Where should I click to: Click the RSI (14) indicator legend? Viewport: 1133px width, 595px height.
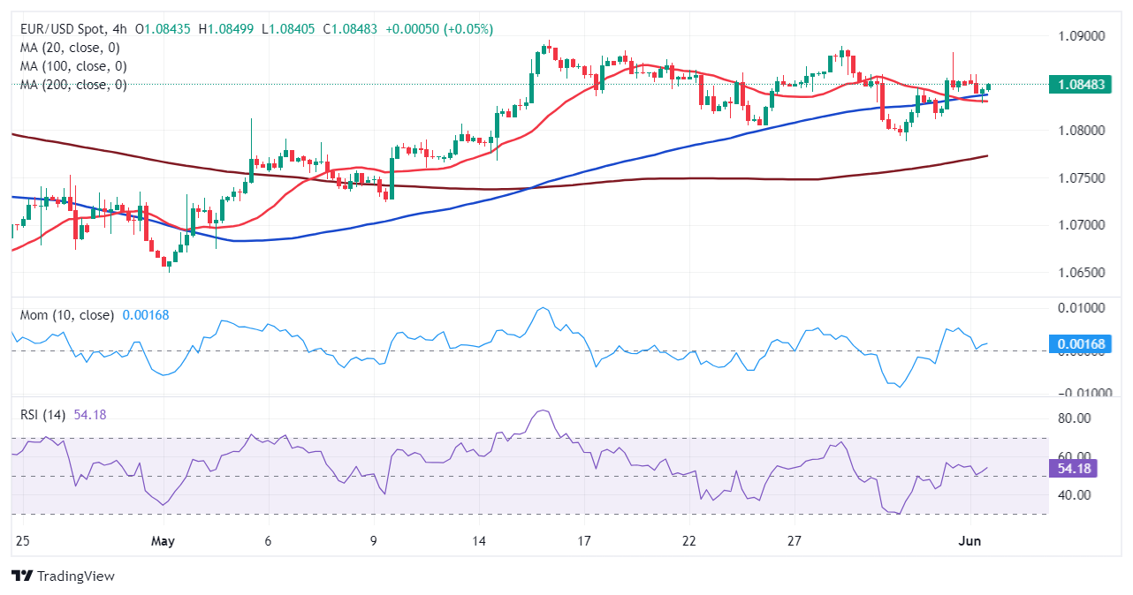tap(46, 415)
